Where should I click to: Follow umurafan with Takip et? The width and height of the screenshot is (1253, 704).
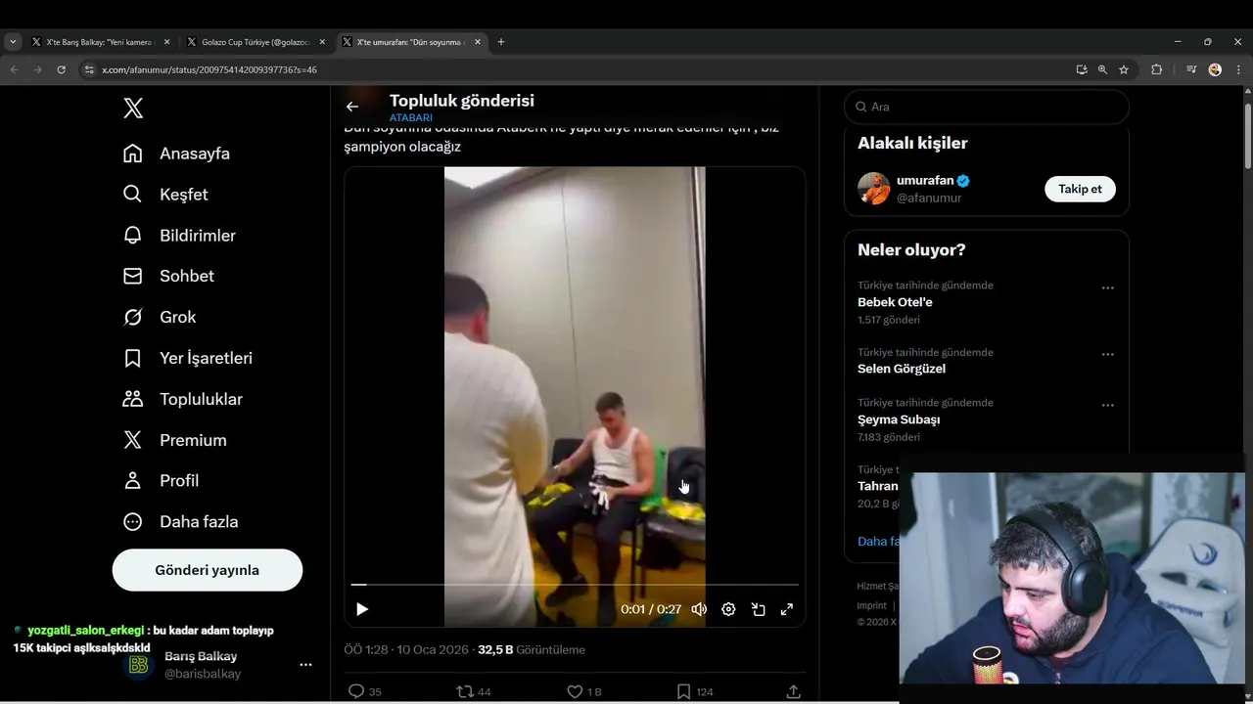point(1080,189)
